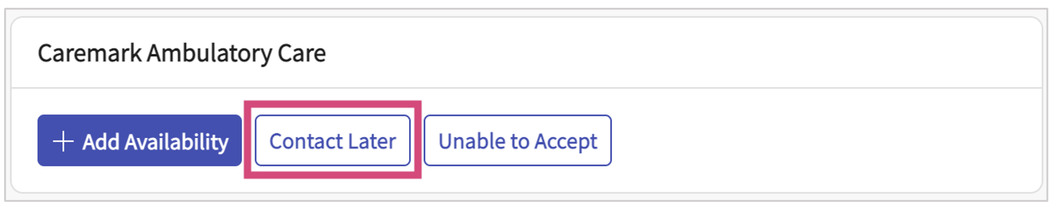Indicate the provider is unable to accept
Screen dimensions: 1053x207
point(517,141)
